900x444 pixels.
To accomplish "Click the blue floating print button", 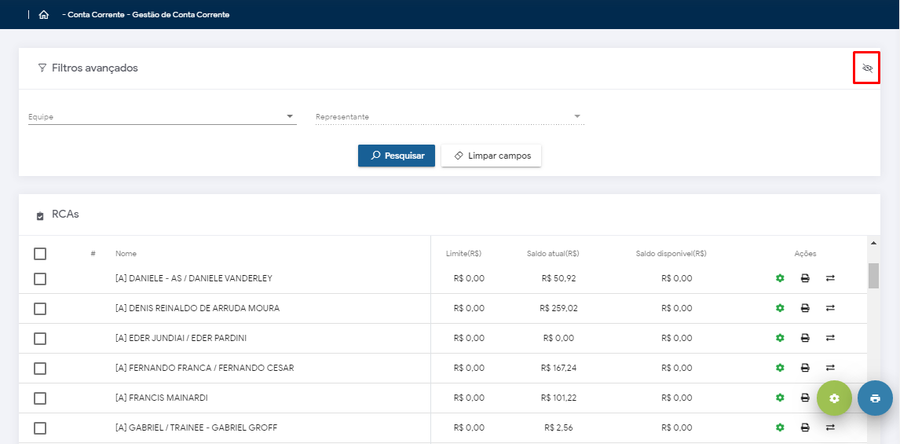I will pos(875,398).
